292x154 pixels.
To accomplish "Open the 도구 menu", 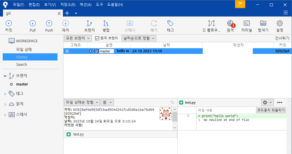I will 99,5.
